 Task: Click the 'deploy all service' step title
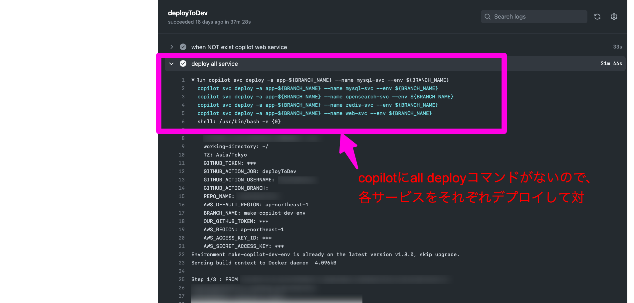coord(215,64)
